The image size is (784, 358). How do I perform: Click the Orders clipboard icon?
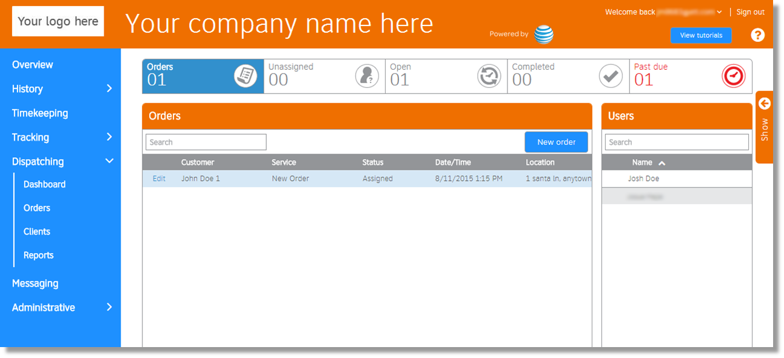pyautogui.click(x=246, y=76)
